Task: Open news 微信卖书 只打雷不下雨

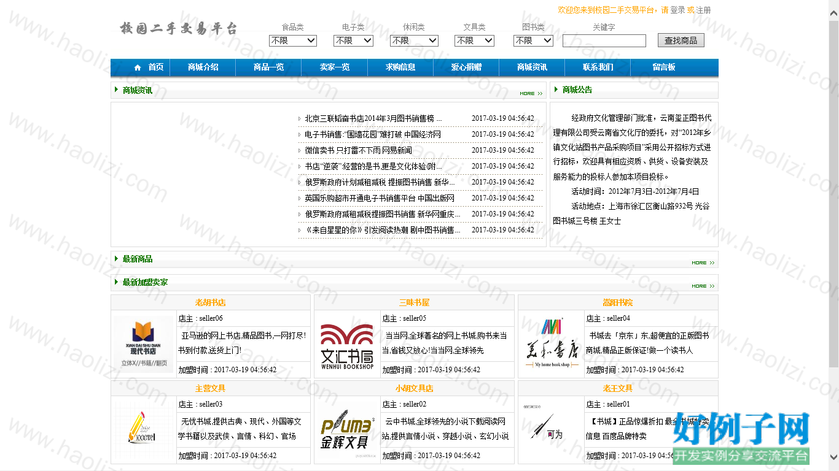Action: (358, 150)
